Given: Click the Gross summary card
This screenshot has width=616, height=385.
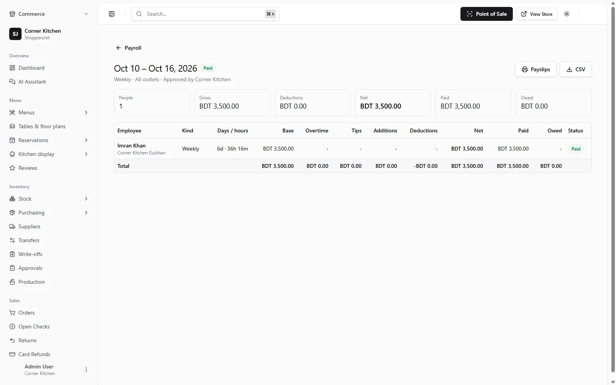Looking at the screenshot, I should [232, 103].
